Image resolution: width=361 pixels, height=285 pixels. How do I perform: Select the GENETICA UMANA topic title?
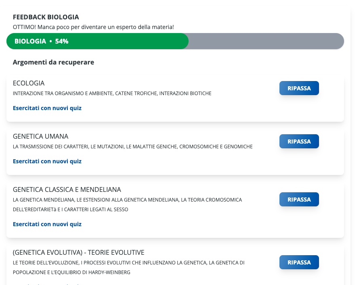pos(40,136)
